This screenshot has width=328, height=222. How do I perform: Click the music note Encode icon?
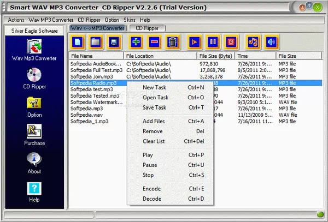(x=252, y=41)
